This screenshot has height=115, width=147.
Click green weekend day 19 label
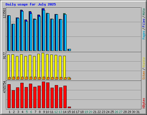click(x=86, y=112)
